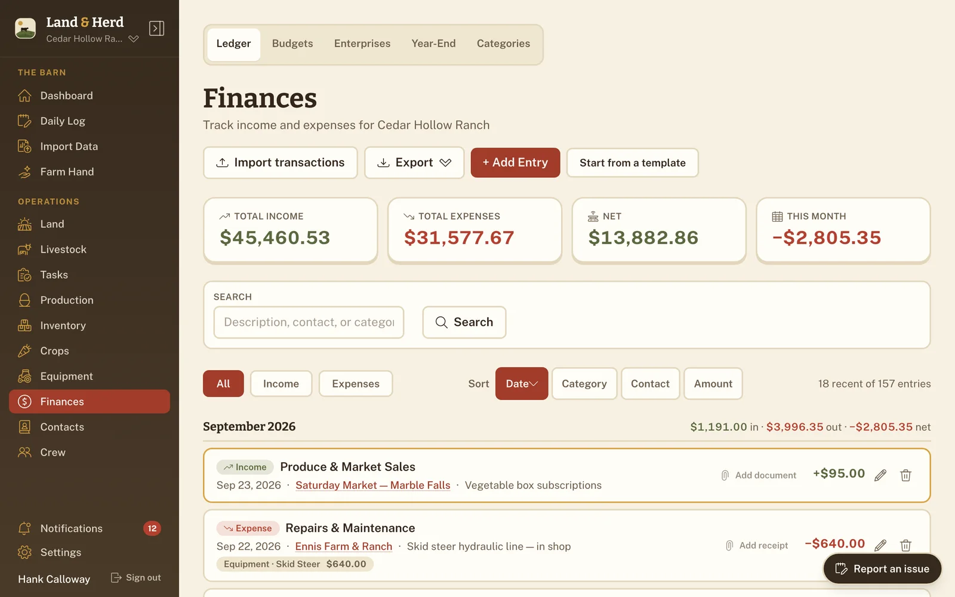Click the Land & Herd logo icon
The width and height of the screenshot is (955, 597).
coord(25,28)
